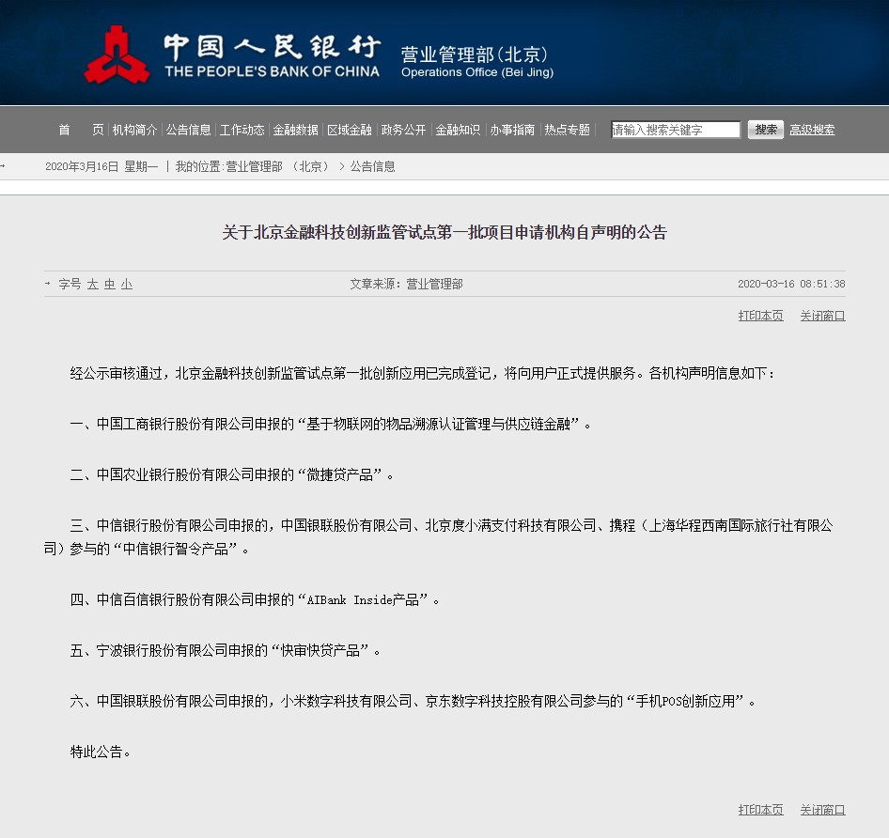
Task: Set font size to 小 (small)
Action: (127, 284)
